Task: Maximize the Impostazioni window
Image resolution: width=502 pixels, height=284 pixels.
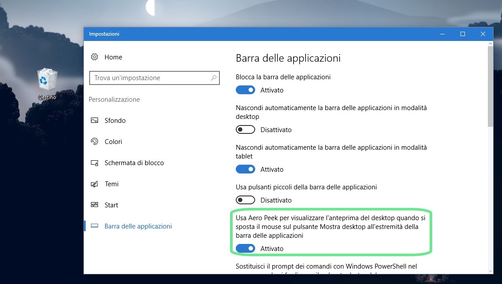Action: tap(463, 34)
